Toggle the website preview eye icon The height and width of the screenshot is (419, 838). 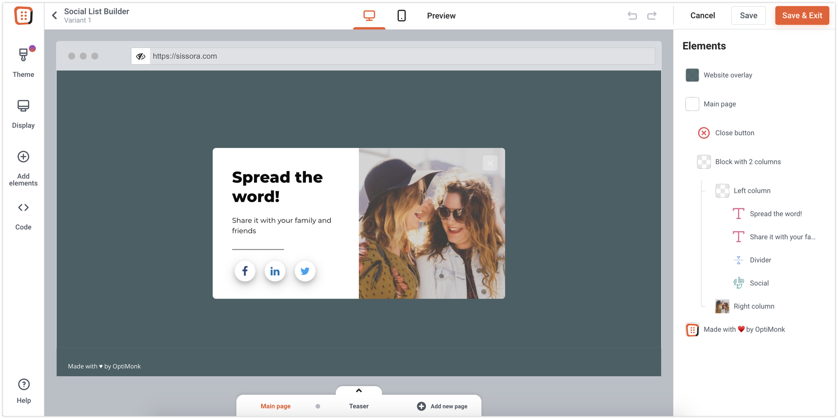point(141,56)
